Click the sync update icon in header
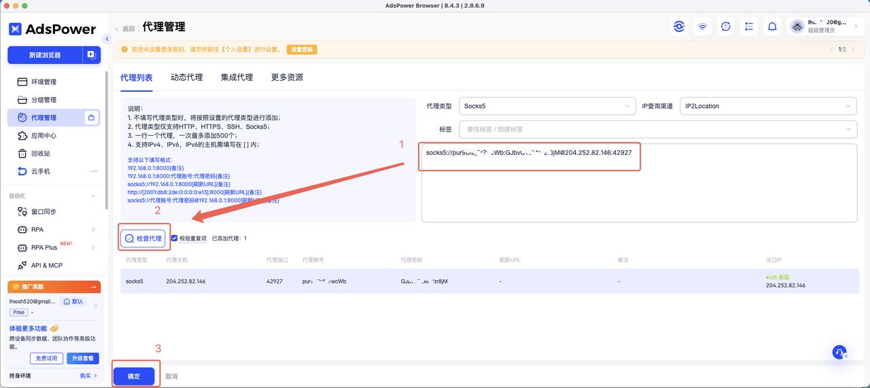Image resolution: width=870 pixels, height=388 pixels. (x=726, y=27)
